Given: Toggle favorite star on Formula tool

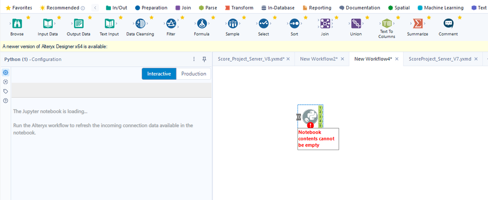Looking at the screenshot, I should tap(213, 18).
